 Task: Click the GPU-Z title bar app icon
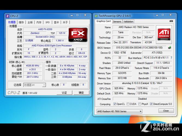96,16
